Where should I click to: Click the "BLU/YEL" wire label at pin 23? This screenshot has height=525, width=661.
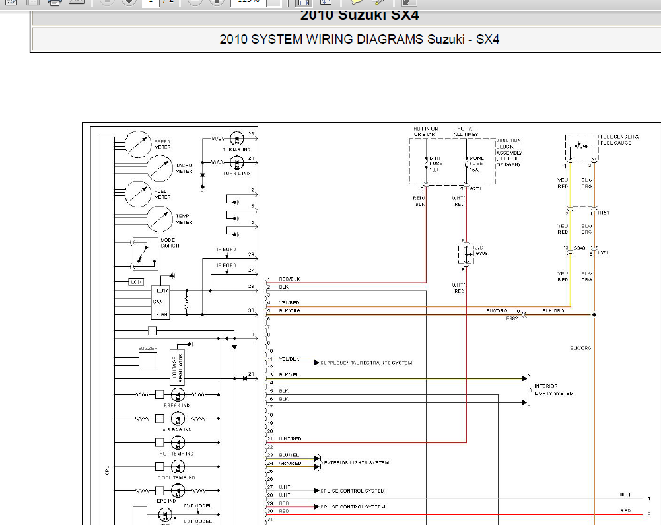click(x=289, y=455)
